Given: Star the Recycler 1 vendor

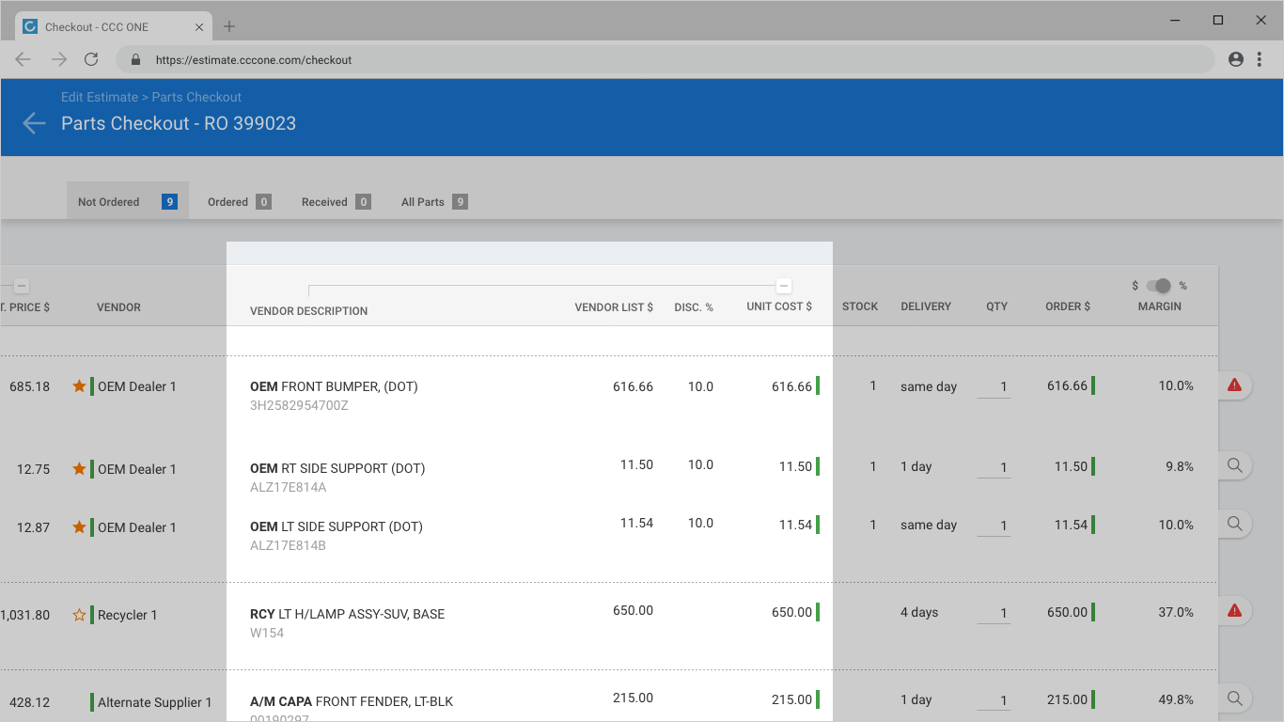Looking at the screenshot, I should point(79,615).
